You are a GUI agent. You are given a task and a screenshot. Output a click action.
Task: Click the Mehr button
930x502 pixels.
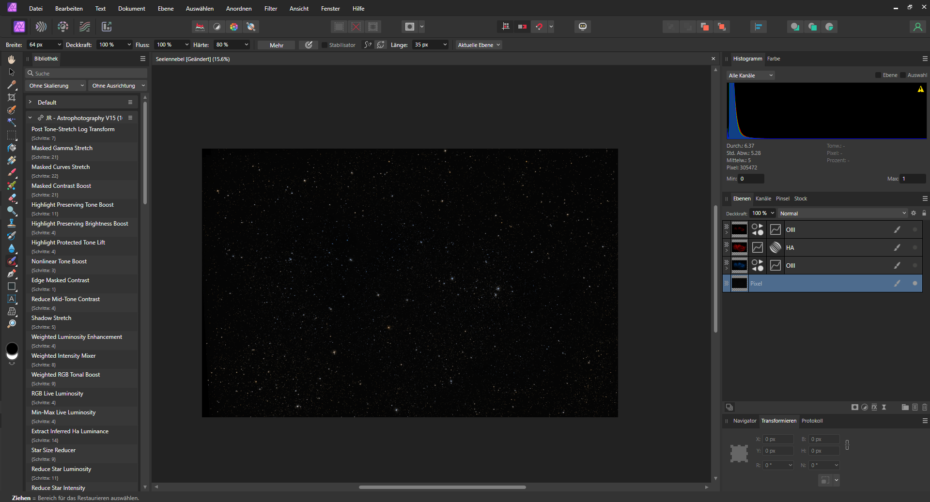tap(277, 45)
